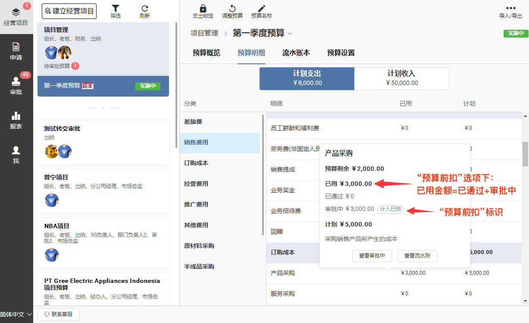Click the 产品采购 detail row

(x=394, y=273)
